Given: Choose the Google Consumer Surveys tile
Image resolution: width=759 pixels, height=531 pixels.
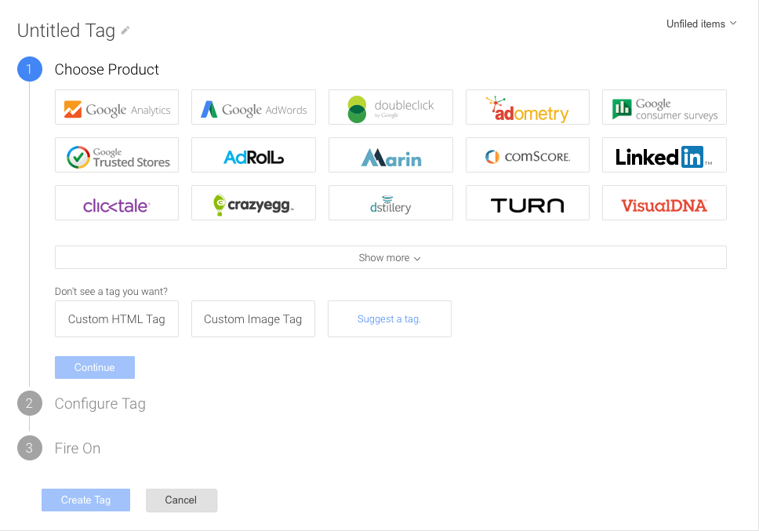Looking at the screenshot, I should coord(664,107).
